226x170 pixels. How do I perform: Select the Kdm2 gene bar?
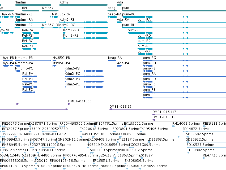[84, 5]
